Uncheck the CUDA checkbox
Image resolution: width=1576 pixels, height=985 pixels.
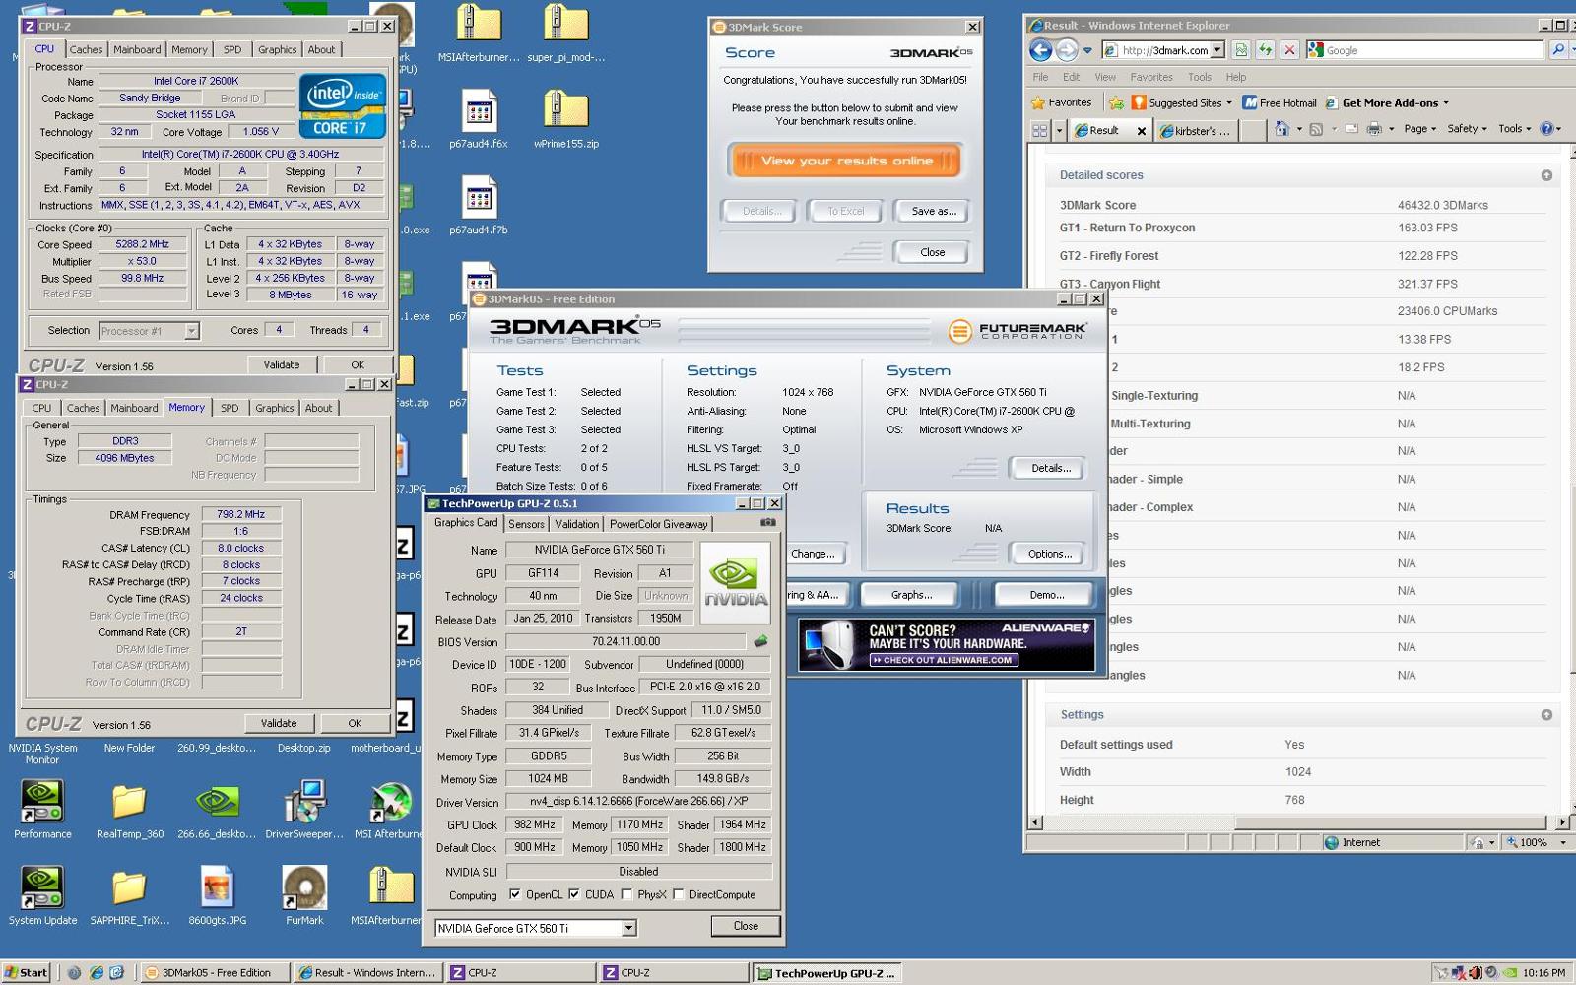[574, 894]
